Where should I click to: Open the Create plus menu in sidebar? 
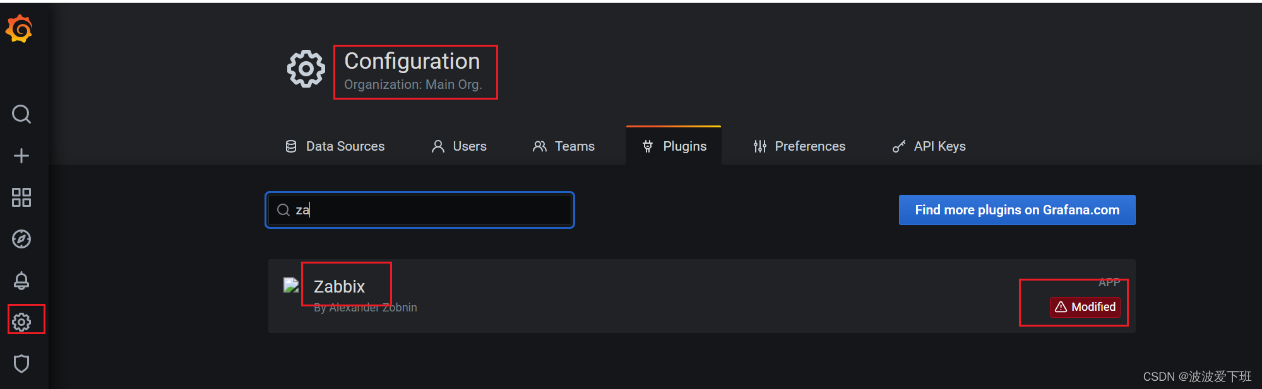point(21,156)
